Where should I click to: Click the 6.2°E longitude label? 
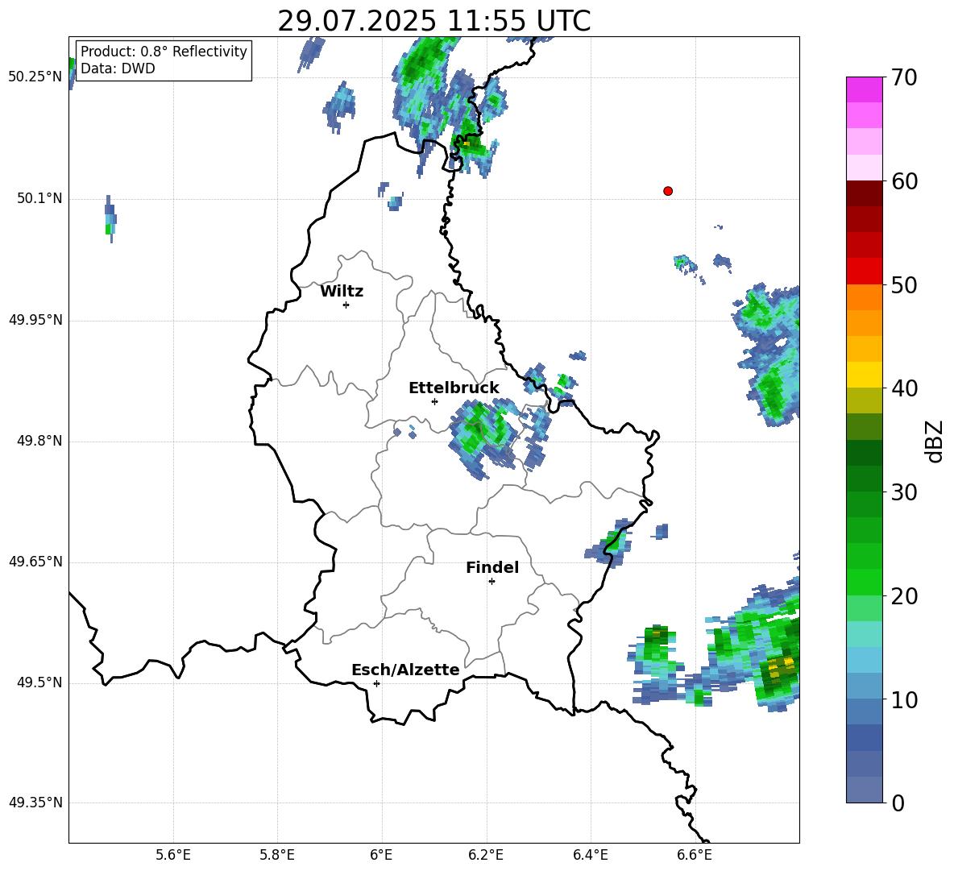pyautogui.click(x=486, y=855)
